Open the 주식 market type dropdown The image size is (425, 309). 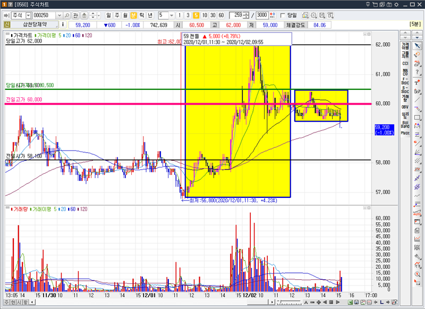pos(28,15)
